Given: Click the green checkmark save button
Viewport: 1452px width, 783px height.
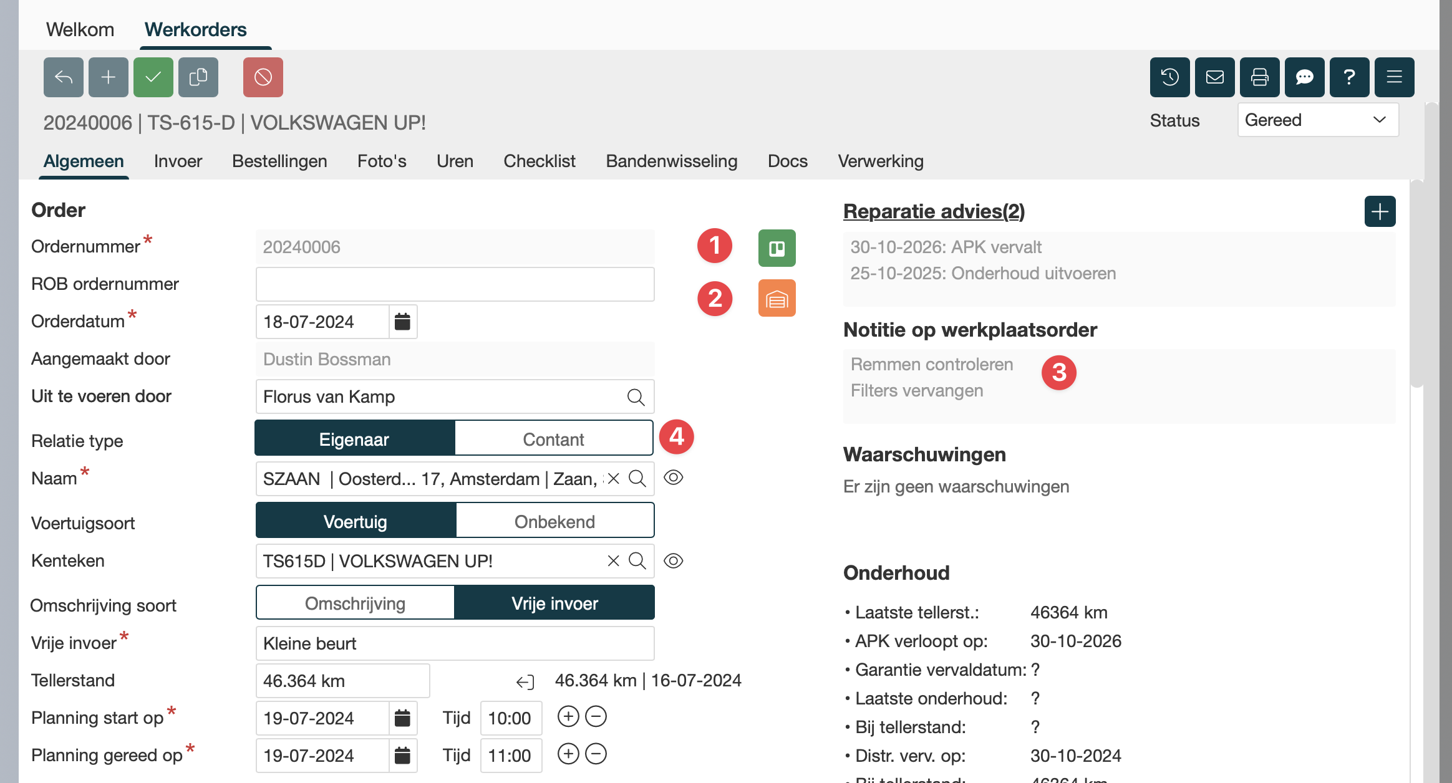Looking at the screenshot, I should (153, 77).
